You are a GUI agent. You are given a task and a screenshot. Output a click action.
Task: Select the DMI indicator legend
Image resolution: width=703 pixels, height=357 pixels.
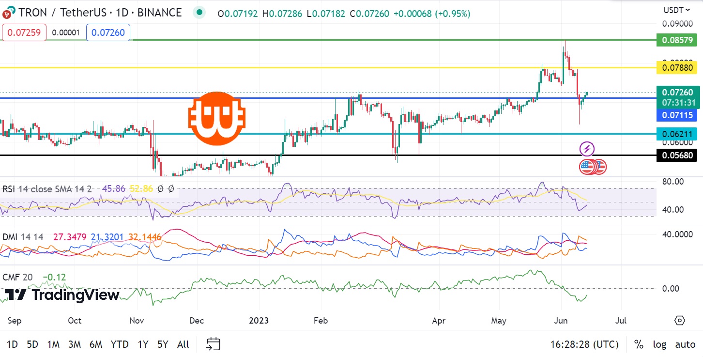point(23,237)
